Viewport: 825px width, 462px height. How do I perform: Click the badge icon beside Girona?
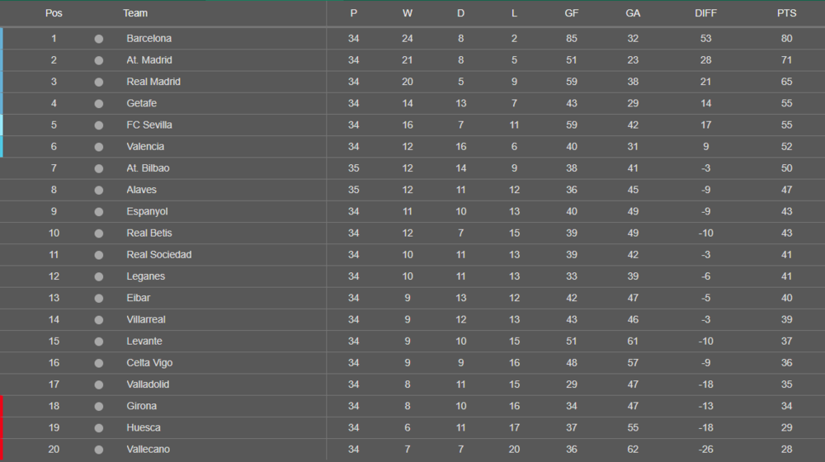coord(99,406)
